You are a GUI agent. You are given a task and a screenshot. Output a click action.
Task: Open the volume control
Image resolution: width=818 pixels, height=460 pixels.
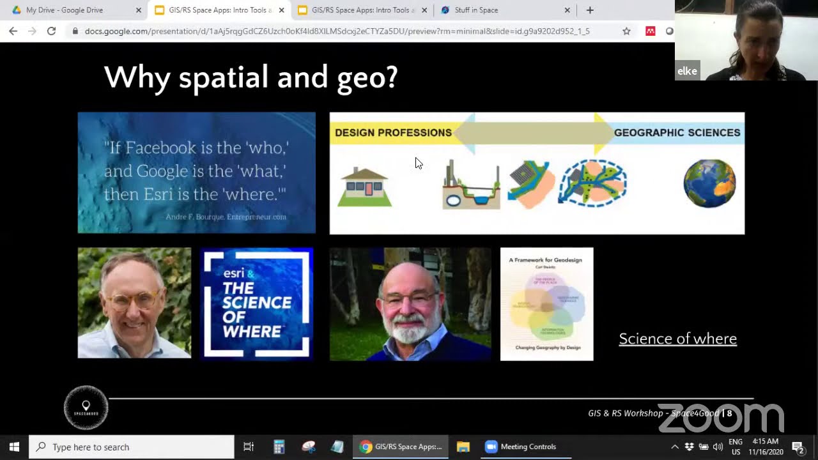click(718, 447)
